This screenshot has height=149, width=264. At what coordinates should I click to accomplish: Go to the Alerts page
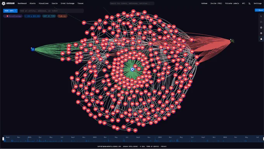point(33,3)
